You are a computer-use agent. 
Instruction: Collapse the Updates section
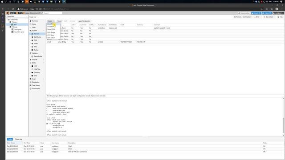(x=44, y=53)
